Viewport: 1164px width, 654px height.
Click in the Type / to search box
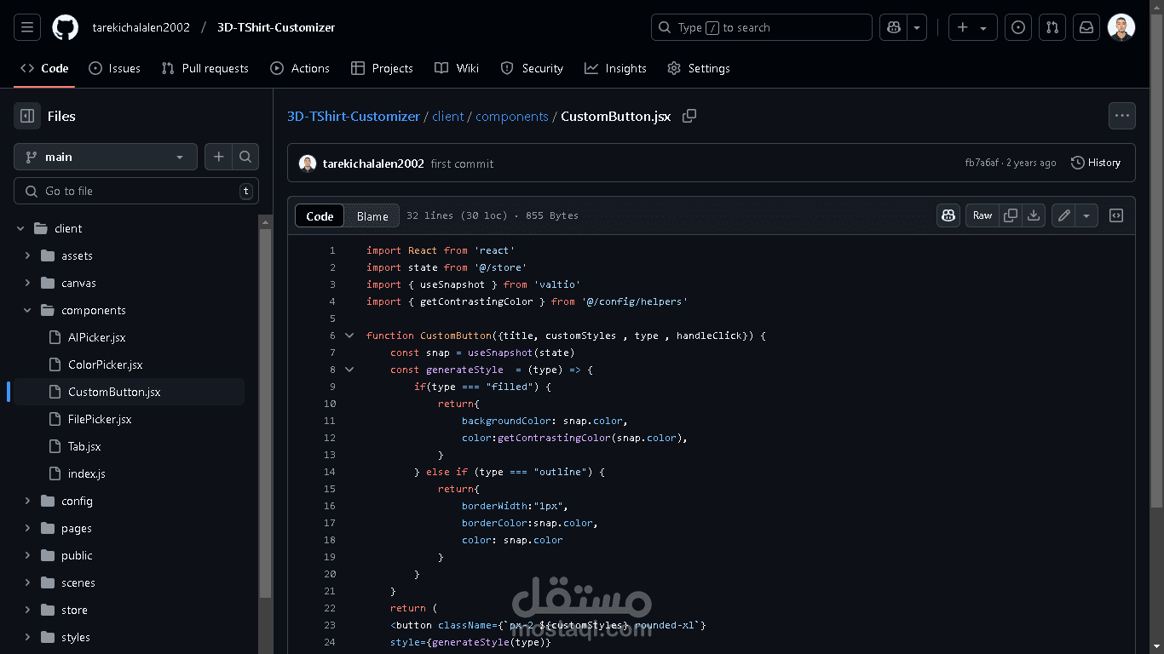click(x=762, y=27)
